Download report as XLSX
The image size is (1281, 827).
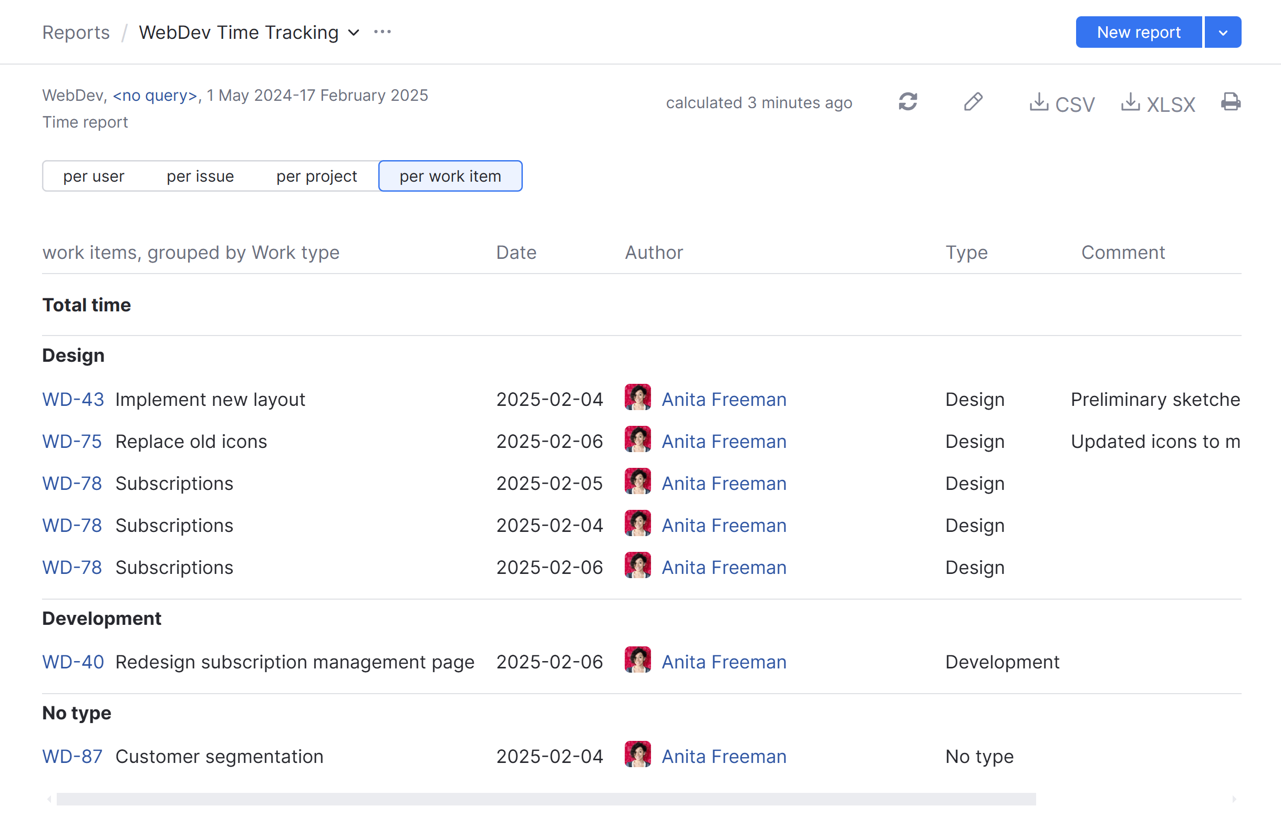click(1158, 103)
